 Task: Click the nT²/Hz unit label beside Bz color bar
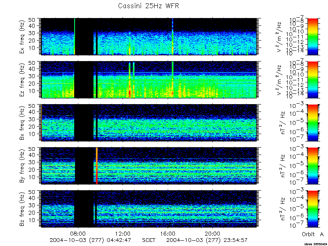point(282,209)
